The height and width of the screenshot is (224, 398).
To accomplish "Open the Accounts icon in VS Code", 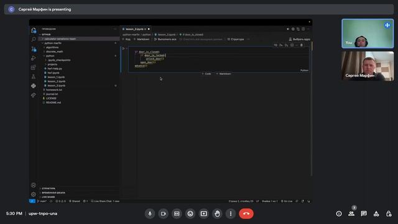I will [x=33, y=185].
